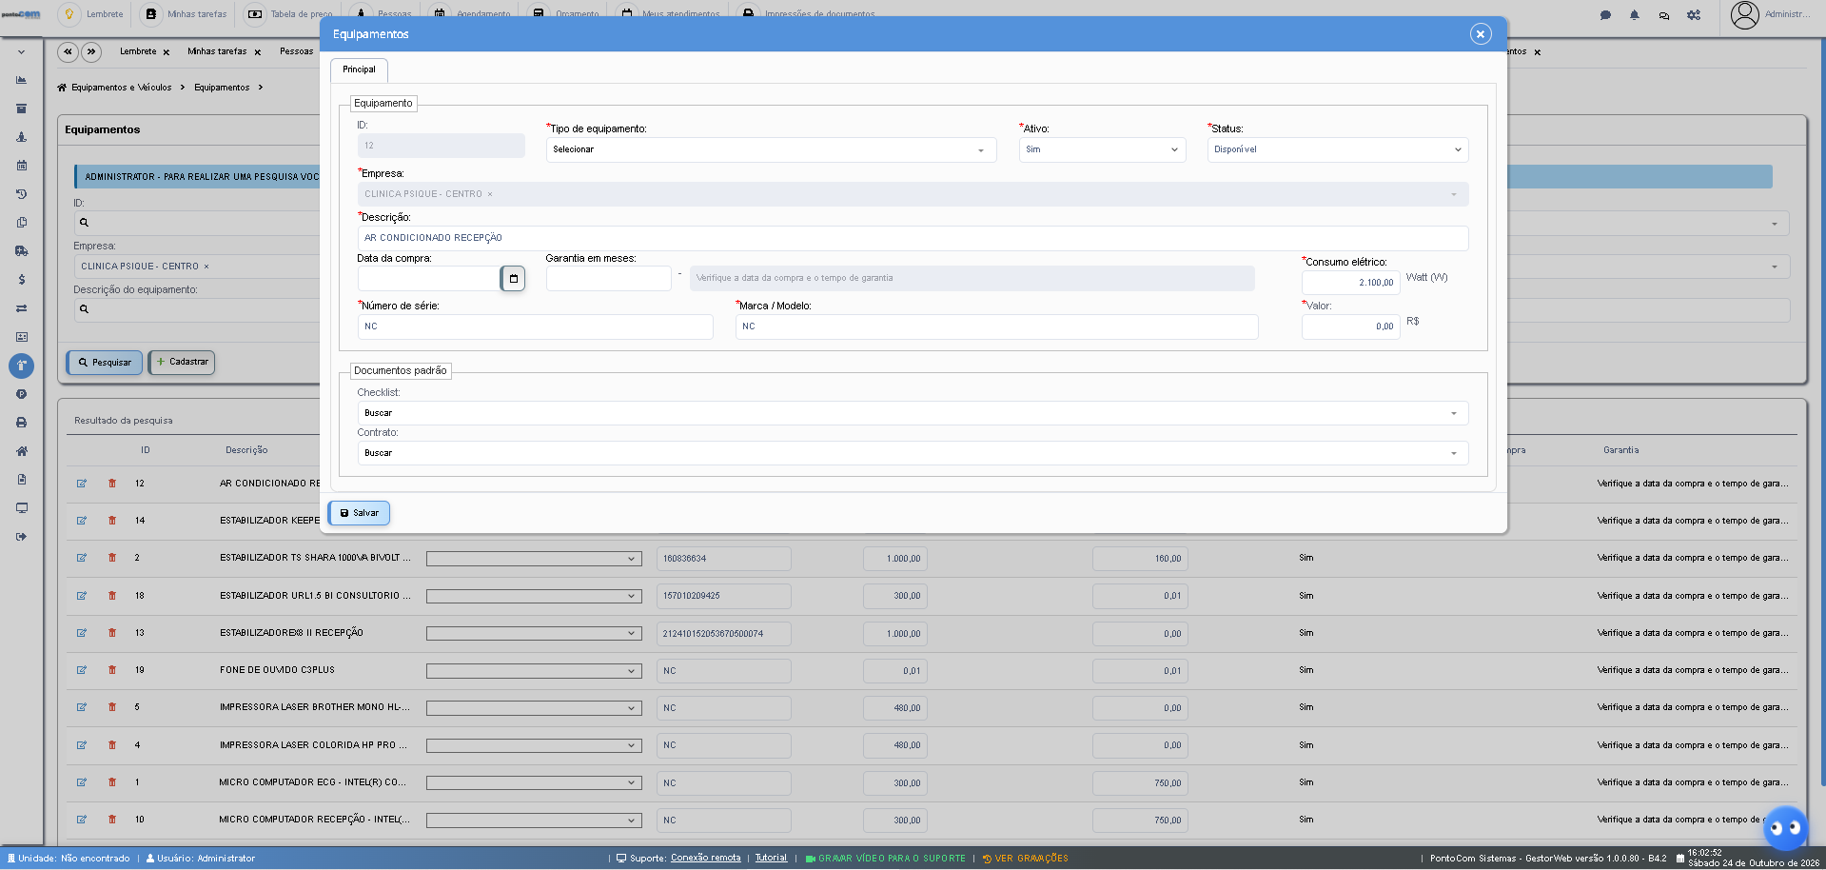The height and width of the screenshot is (870, 1826).
Task: Click the Consumo elétrico field showing 2.100,00
Action: click(x=1350, y=283)
